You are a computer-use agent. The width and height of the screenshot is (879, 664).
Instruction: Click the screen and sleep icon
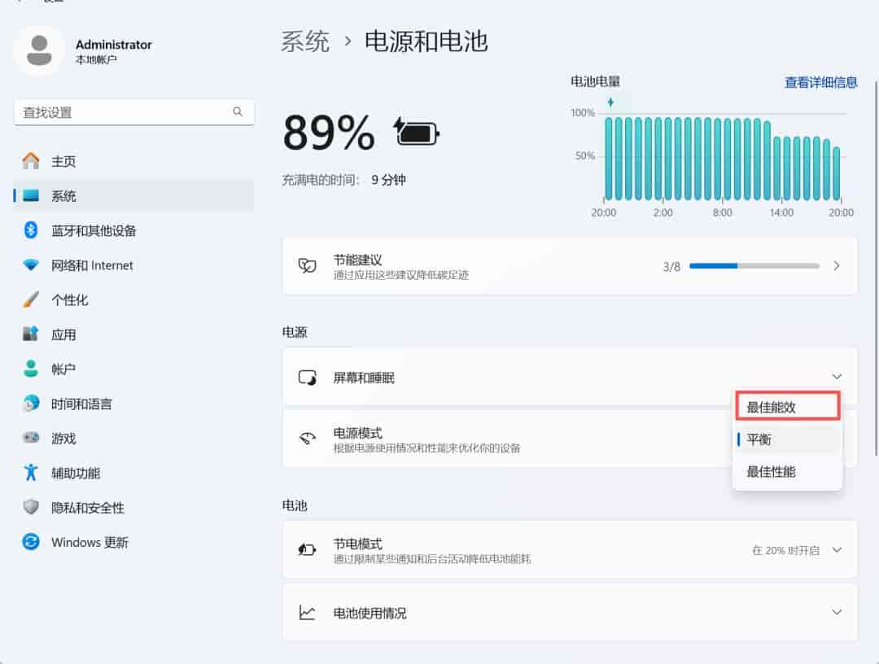click(307, 378)
